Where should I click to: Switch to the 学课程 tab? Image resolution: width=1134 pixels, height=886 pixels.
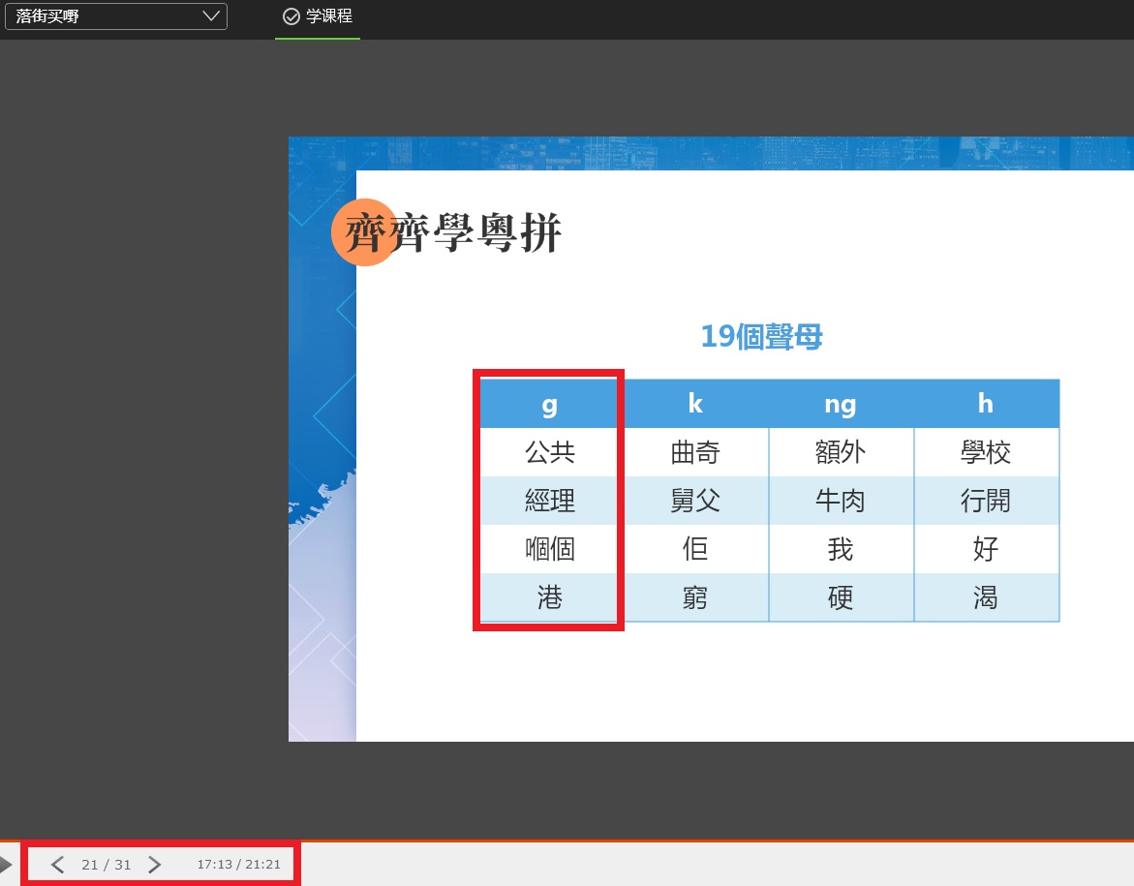[328, 16]
